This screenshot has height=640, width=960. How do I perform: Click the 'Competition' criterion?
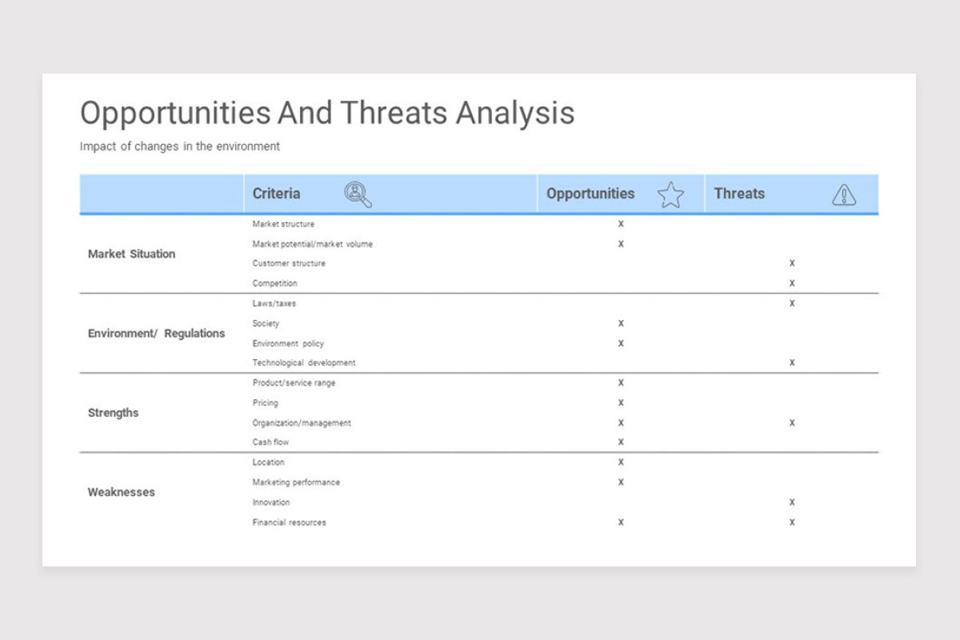point(274,283)
